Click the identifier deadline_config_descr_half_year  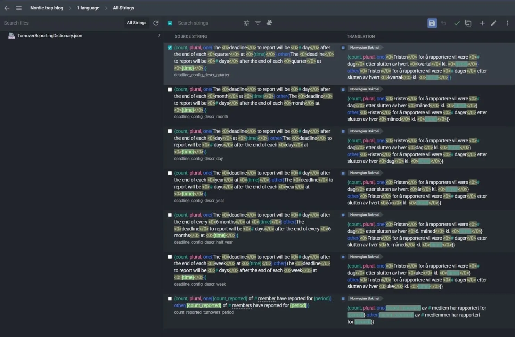(203, 242)
